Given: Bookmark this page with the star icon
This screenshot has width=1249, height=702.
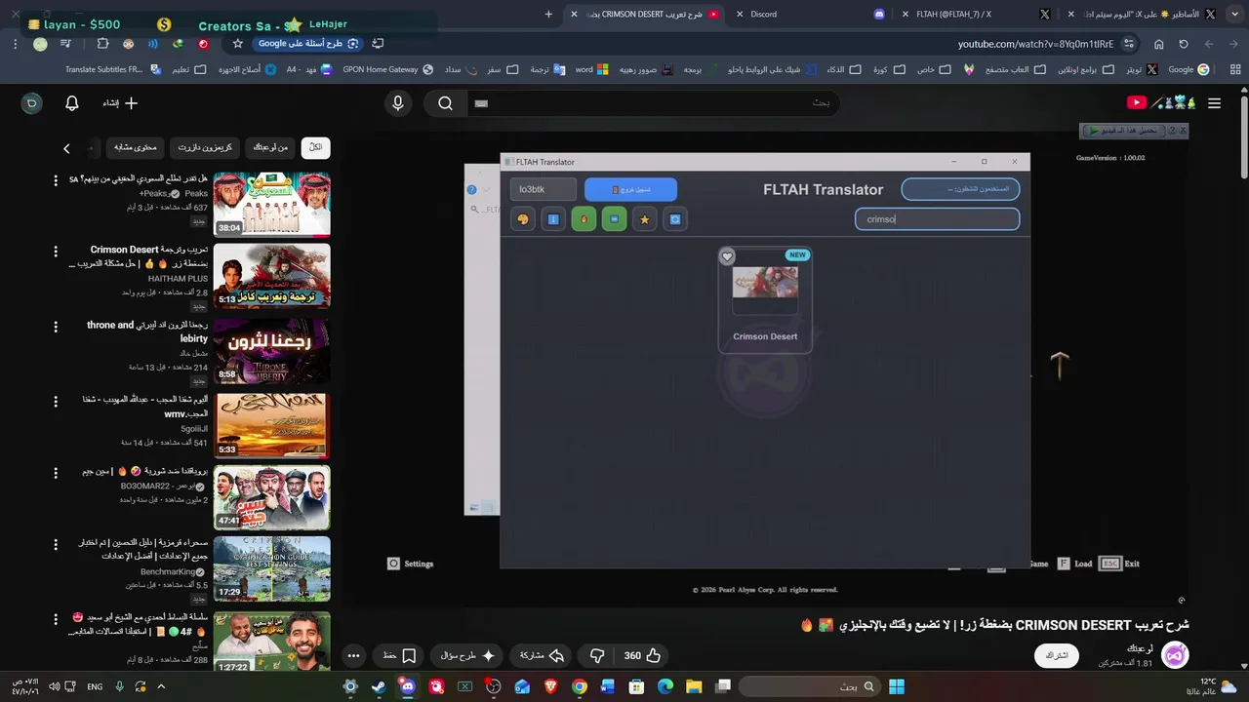Looking at the screenshot, I should click(238, 44).
